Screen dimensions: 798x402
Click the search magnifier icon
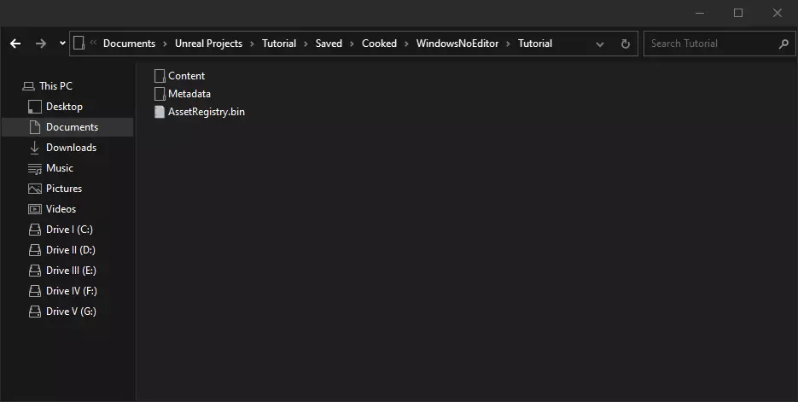pos(783,44)
